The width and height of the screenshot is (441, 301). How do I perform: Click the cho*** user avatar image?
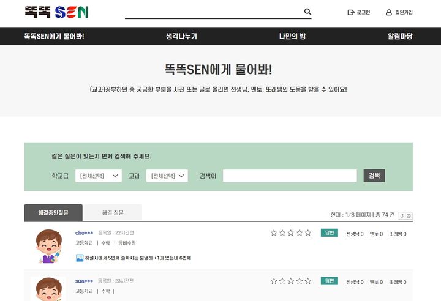point(48,246)
